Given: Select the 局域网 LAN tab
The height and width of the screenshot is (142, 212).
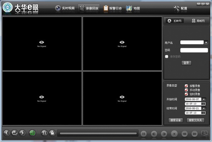Looking at the screenshot, I should click(198, 21).
